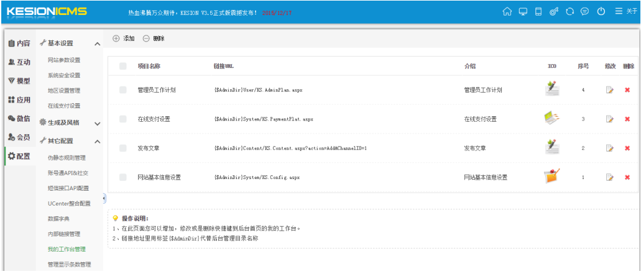Expand the 生成及风格 section
Screen dimensions: 641x274
(97, 123)
